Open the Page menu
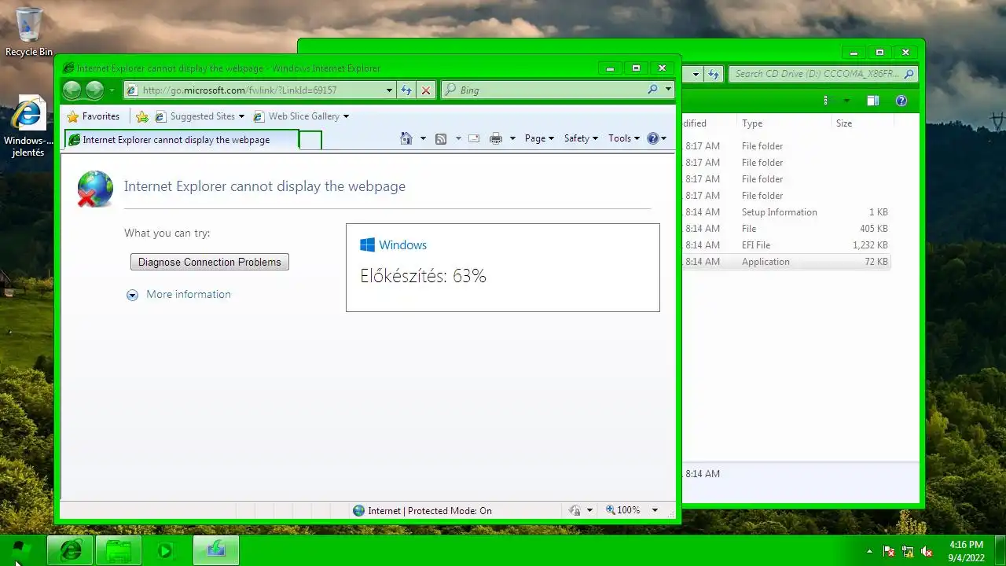The height and width of the screenshot is (566, 1006). 539,138
